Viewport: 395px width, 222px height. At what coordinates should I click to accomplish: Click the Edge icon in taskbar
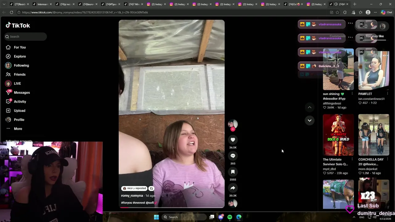click(x=239, y=217)
